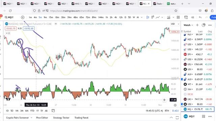Expand the timeframe list dropdown arrow

point(142,17)
